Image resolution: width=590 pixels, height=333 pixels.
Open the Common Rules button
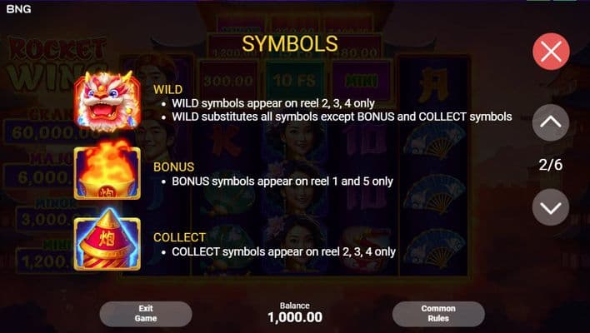pyautogui.click(x=438, y=314)
